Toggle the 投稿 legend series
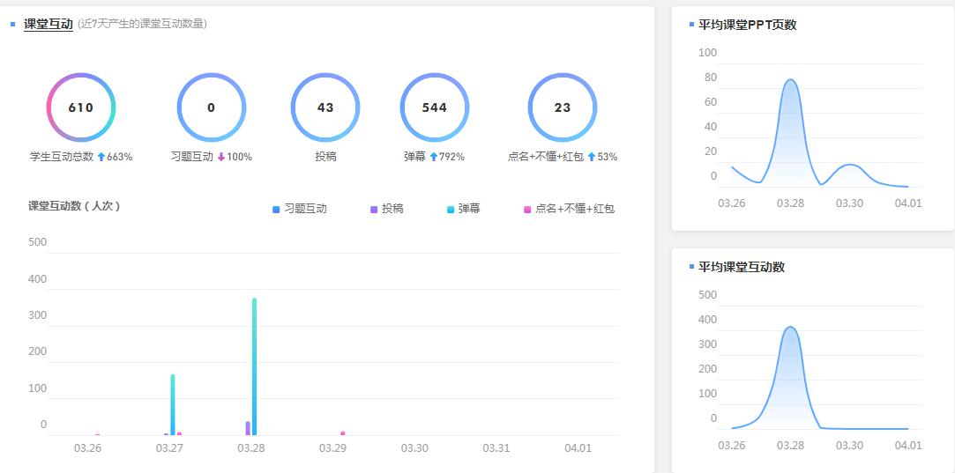The height and width of the screenshot is (473, 955). click(x=386, y=209)
